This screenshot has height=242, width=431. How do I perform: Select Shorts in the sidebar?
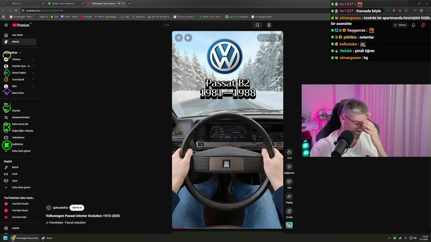pyautogui.click(x=19, y=42)
